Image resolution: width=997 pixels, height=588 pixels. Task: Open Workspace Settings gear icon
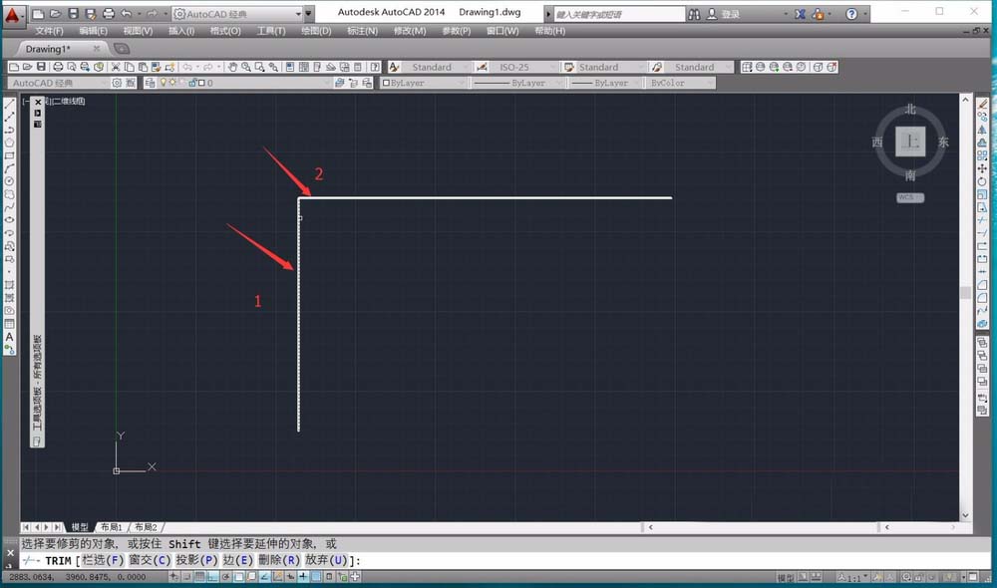(x=117, y=83)
